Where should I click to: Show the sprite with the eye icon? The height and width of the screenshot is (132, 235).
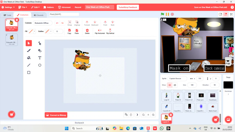(x=170, y=85)
